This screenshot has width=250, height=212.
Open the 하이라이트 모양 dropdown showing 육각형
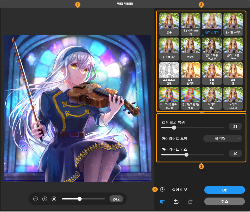(x=223, y=138)
